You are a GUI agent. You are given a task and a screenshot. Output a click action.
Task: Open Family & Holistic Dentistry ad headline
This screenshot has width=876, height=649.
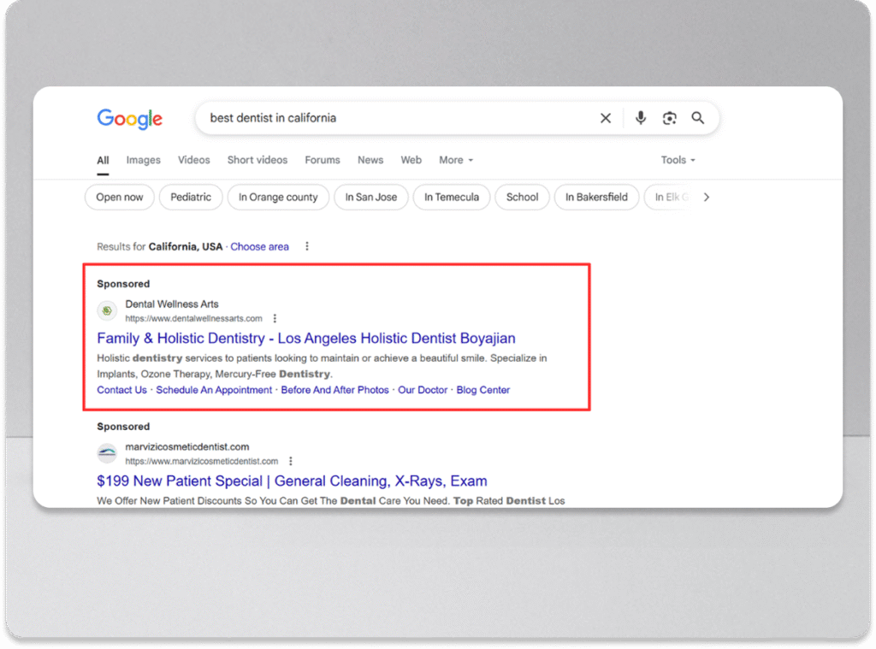click(305, 339)
